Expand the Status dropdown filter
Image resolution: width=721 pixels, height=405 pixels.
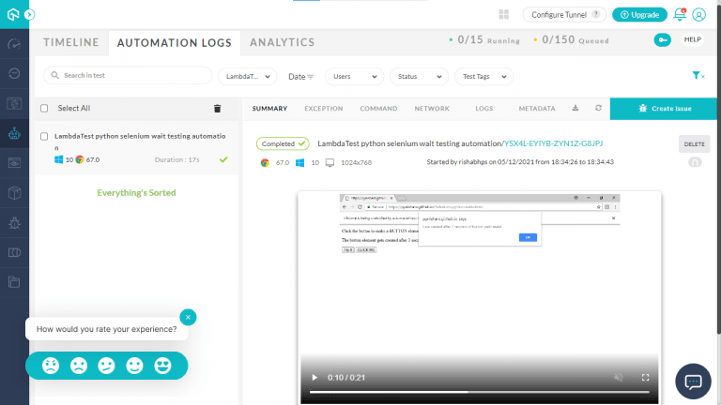point(417,76)
